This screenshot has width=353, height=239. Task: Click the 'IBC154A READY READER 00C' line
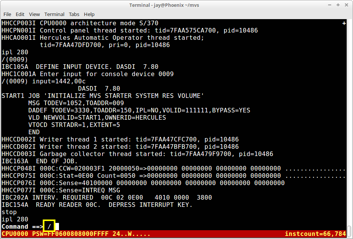point(97,205)
